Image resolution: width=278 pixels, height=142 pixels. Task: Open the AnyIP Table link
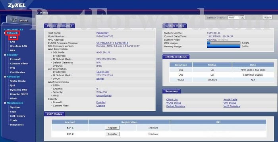[230, 99]
